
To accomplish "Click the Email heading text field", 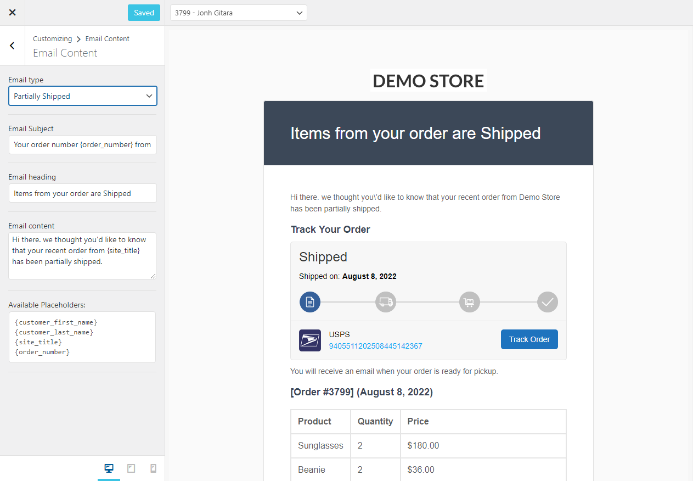I will 82,193.
